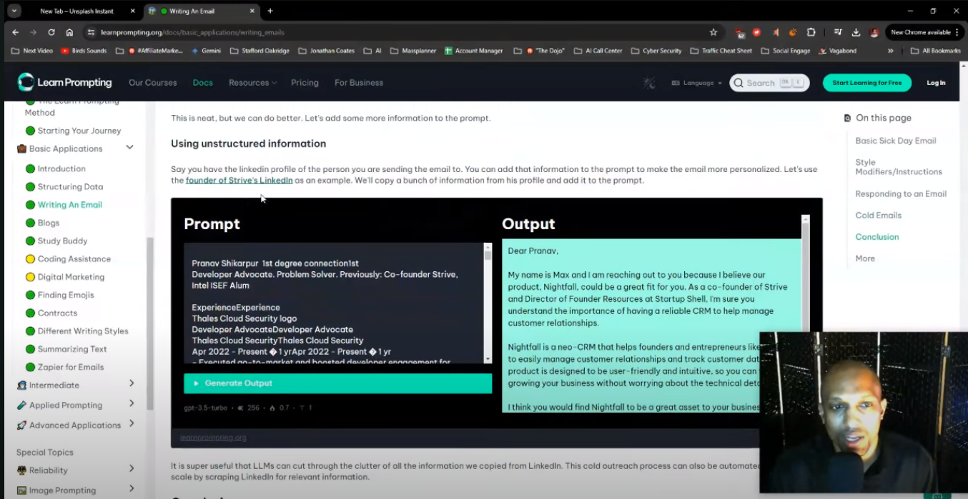Open the Pricing page

(x=305, y=83)
